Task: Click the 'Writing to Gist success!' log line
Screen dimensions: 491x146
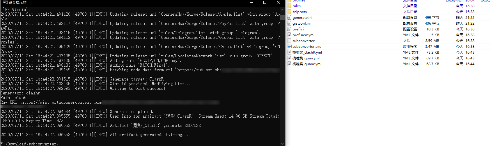Action: point(83,88)
